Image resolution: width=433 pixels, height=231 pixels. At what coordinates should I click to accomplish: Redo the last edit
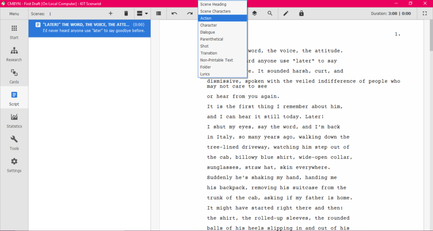click(190, 13)
